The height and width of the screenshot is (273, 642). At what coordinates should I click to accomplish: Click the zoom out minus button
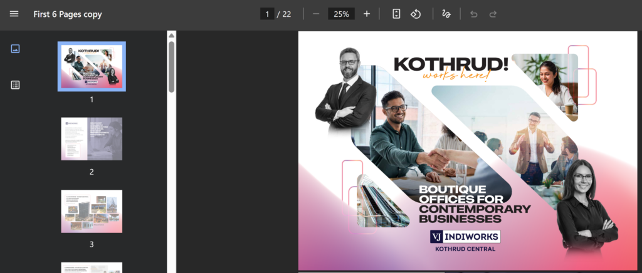tap(316, 14)
